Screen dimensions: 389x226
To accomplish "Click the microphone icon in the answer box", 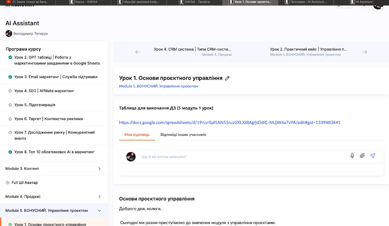I will 352,156.
